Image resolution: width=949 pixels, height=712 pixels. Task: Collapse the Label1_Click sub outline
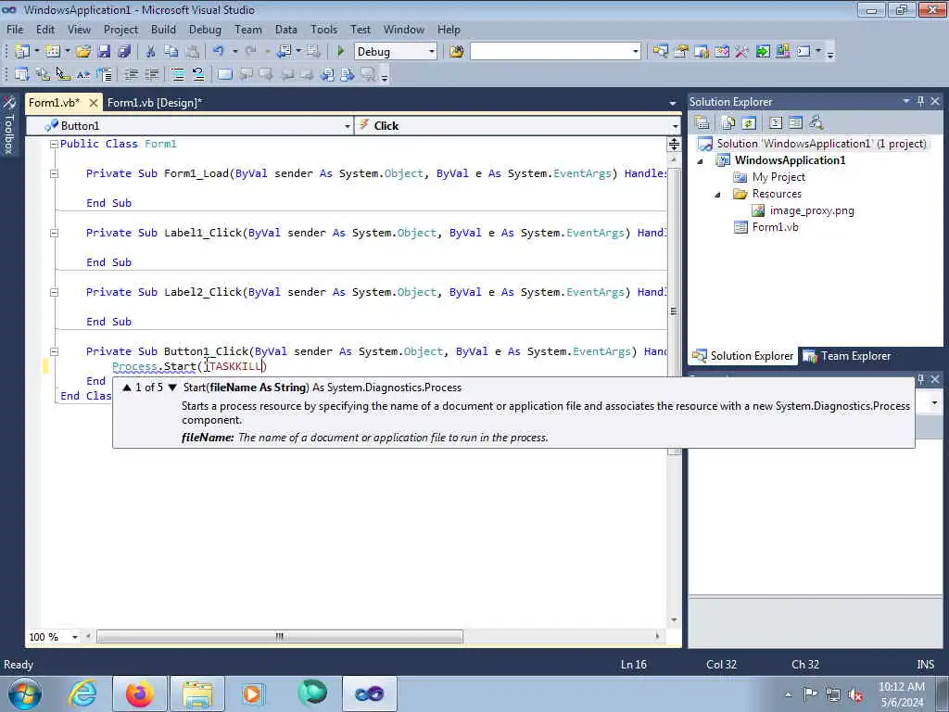54,233
